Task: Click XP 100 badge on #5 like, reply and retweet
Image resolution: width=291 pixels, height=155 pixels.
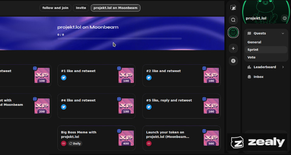Action: point(211,106)
